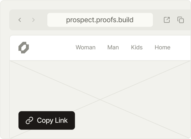Click gray toolbar area between arrows and address

click(x=41, y=20)
